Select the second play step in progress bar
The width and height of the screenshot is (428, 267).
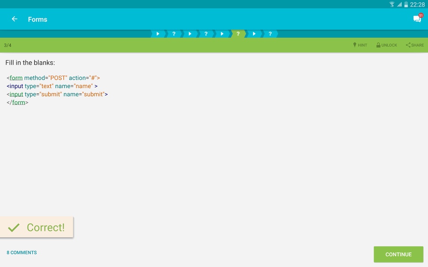tap(190, 34)
